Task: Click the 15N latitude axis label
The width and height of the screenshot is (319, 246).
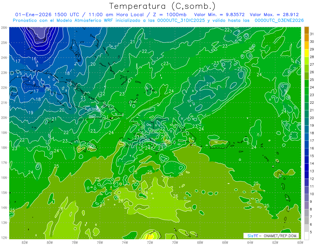Action: 4,193
